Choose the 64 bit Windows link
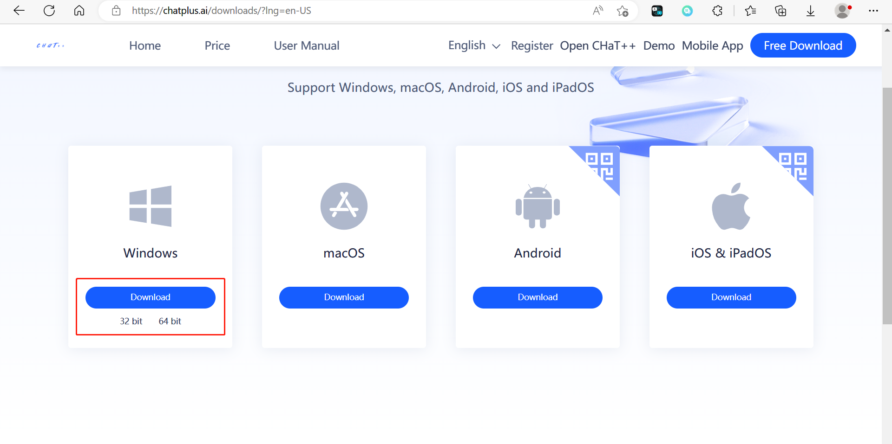This screenshot has height=444, width=892. click(x=170, y=321)
